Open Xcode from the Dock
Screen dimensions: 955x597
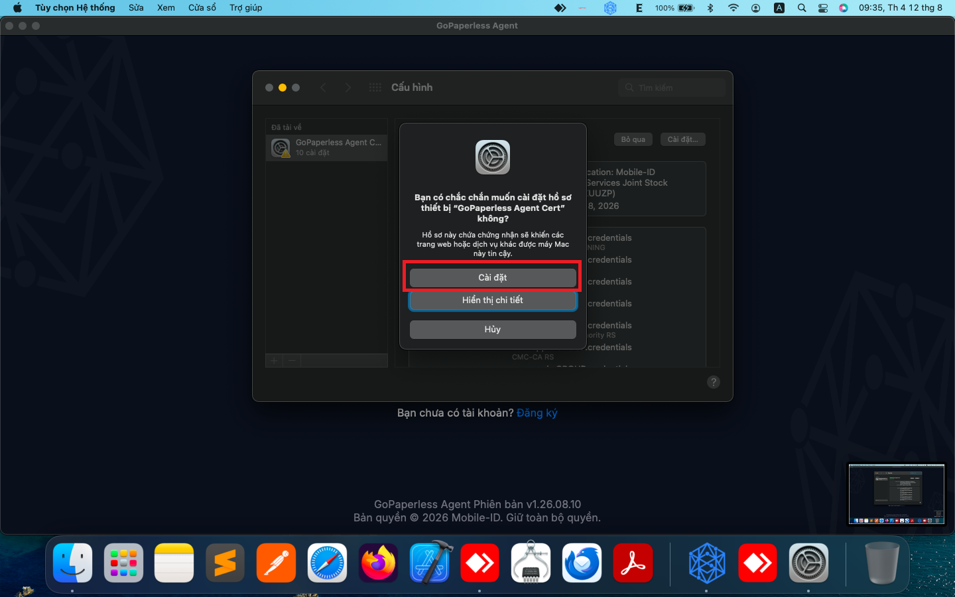(430, 563)
